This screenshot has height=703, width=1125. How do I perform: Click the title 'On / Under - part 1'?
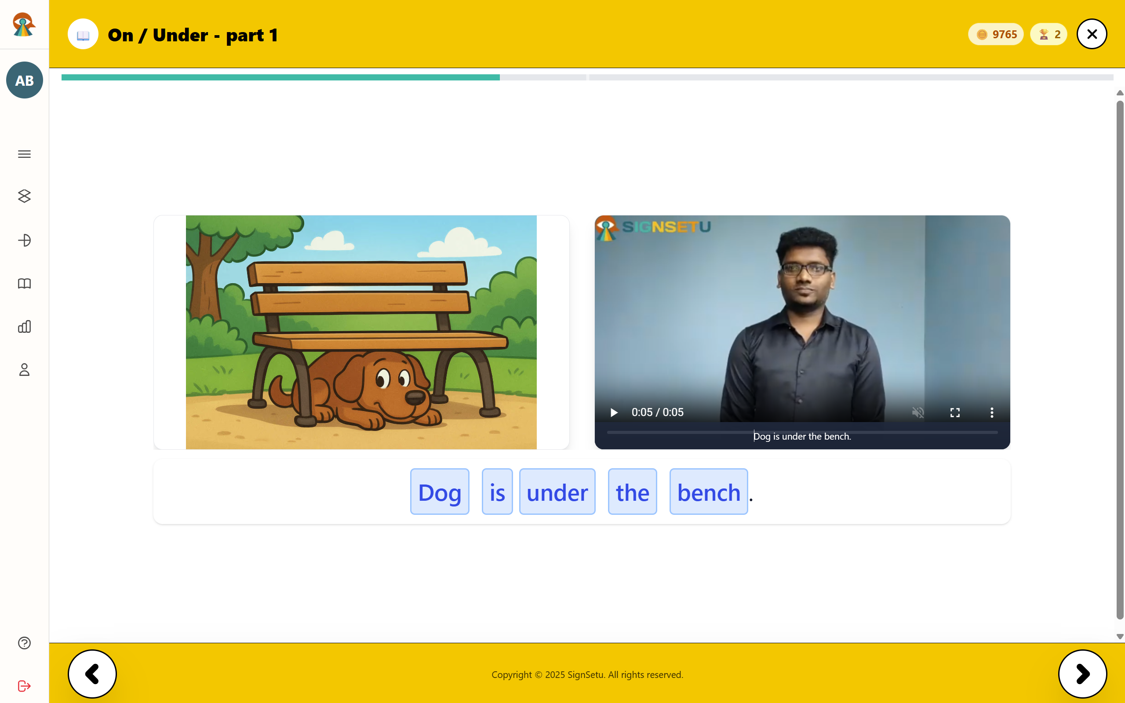click(x=193, y=35)
